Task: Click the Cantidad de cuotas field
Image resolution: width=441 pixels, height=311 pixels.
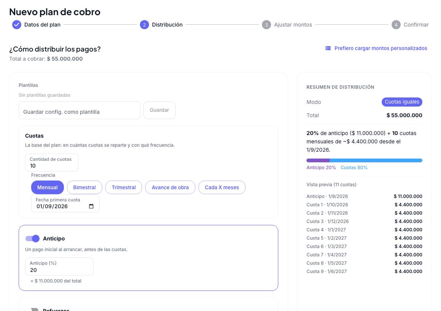Action: pyautogui.click(x=52, y=163)
